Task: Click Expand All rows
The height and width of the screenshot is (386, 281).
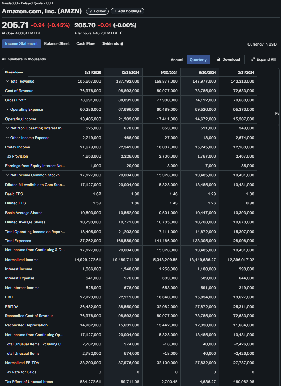Action: click(x=263, y=59)
